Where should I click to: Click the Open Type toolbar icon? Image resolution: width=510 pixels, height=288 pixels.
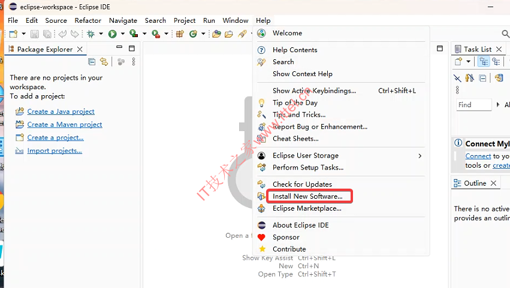tap(216, 34)
